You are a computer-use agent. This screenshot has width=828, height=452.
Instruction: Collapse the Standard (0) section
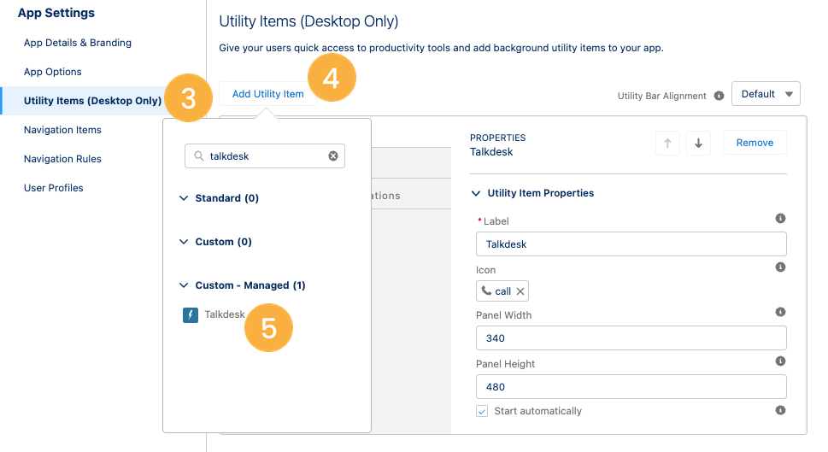click(184, 198)
